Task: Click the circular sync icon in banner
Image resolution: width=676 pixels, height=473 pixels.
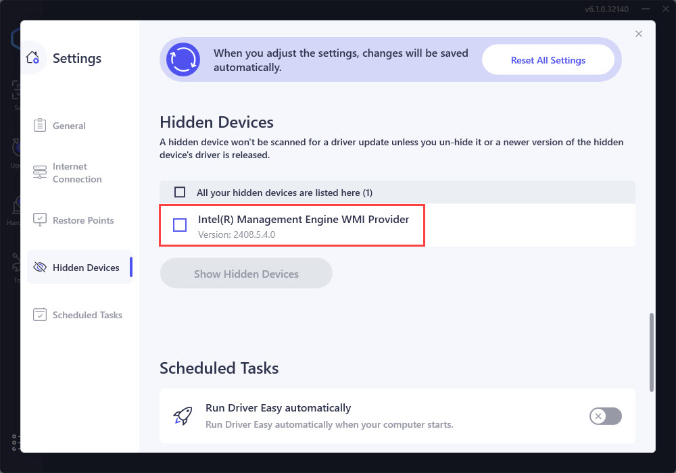Action: pos(183,60)
